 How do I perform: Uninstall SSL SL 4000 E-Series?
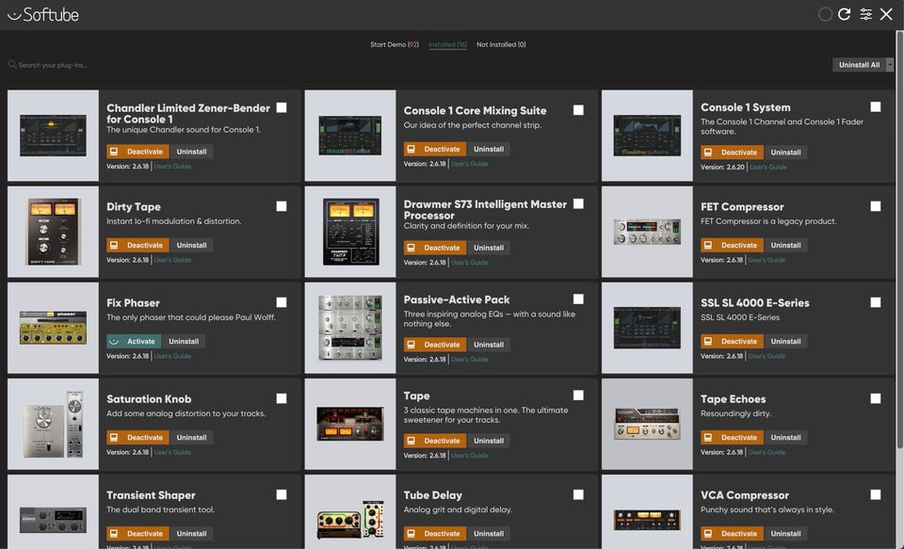[x=785, y=342]
